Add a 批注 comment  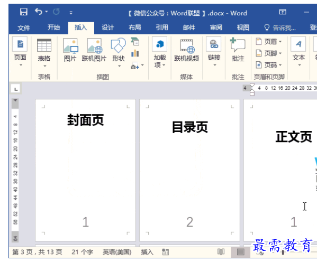coord(238,50)
